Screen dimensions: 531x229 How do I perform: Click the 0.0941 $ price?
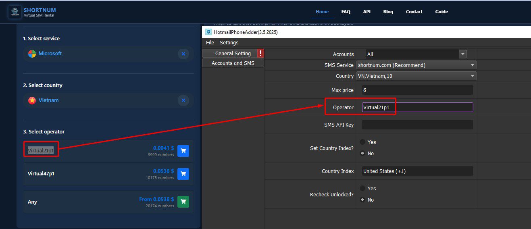coord(164,148)
